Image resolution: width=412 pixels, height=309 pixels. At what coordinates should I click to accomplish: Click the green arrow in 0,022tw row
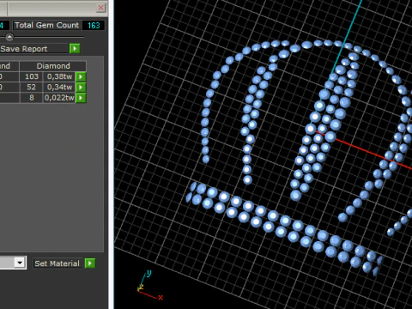point(81,98)
